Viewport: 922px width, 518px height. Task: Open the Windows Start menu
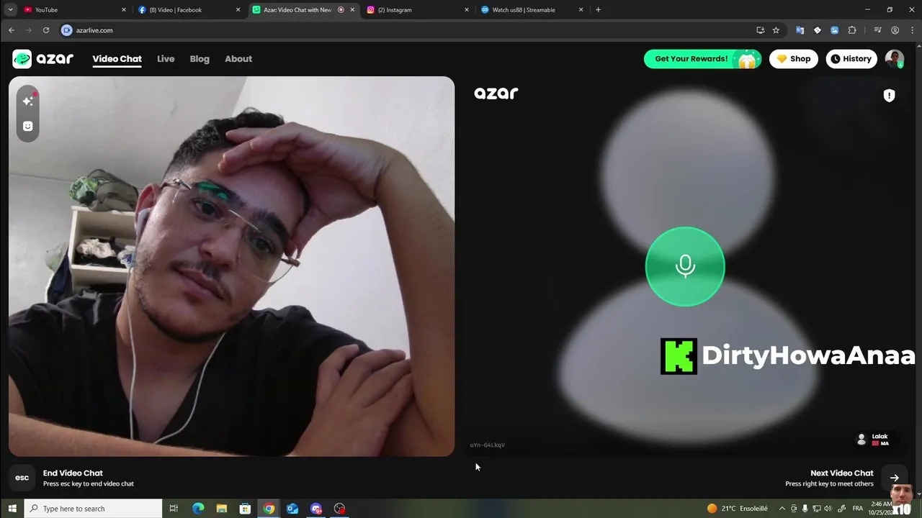(x=12, y=509)
